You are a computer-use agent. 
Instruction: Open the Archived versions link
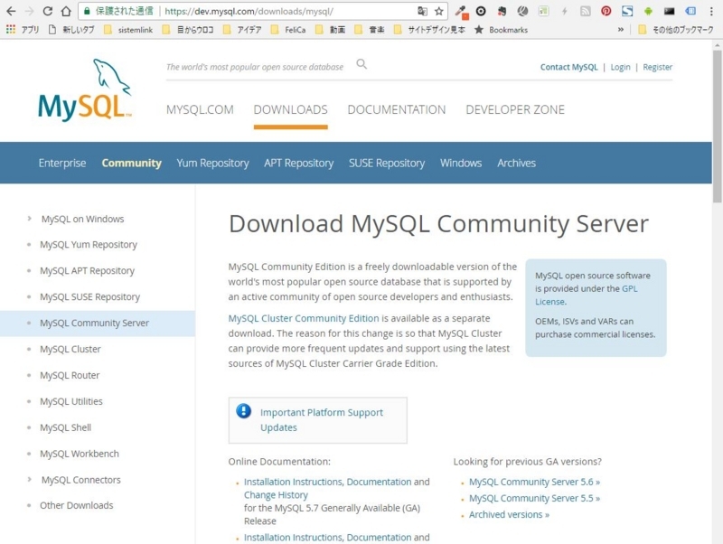click(x=509, y=515)
